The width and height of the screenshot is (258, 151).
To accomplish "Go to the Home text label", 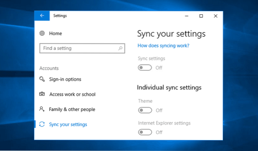I will pyautogui.click(x=56, y=34).
